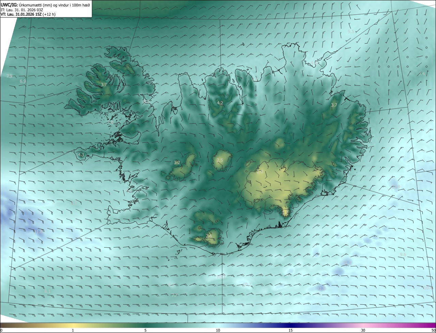This screenshot has width=436, height=333.
Task: Click the 4.3 value on Snæfellsnes peninsula
Action: (x=81, y=155)
